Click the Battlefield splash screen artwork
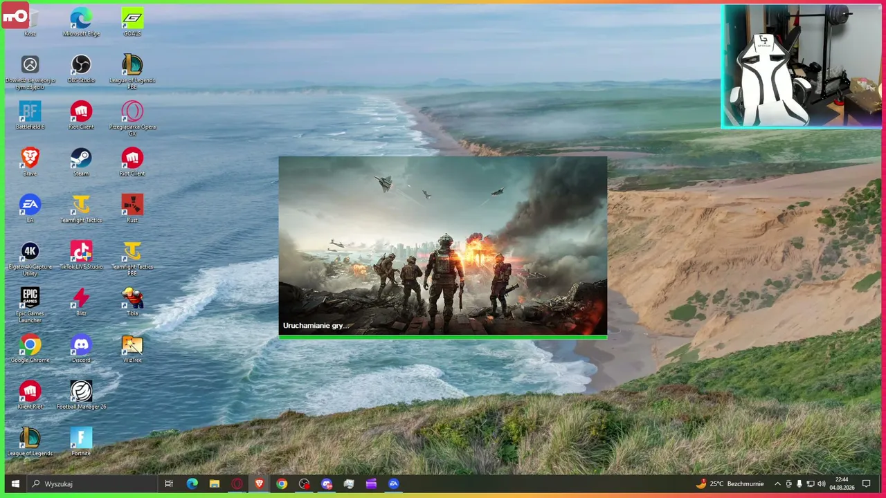886x498 pixels. pos(443,246)
